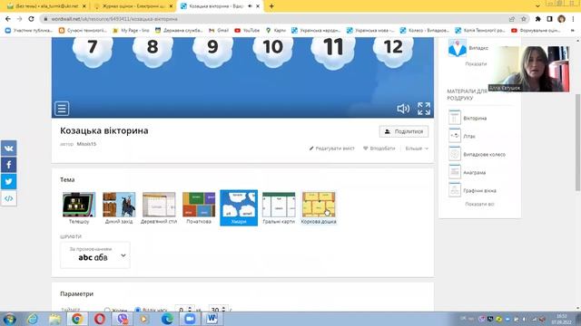The height and width of the screenshot is (326, 581).
Task: Click the page vertical scrollbar
Action: point(577,143)
